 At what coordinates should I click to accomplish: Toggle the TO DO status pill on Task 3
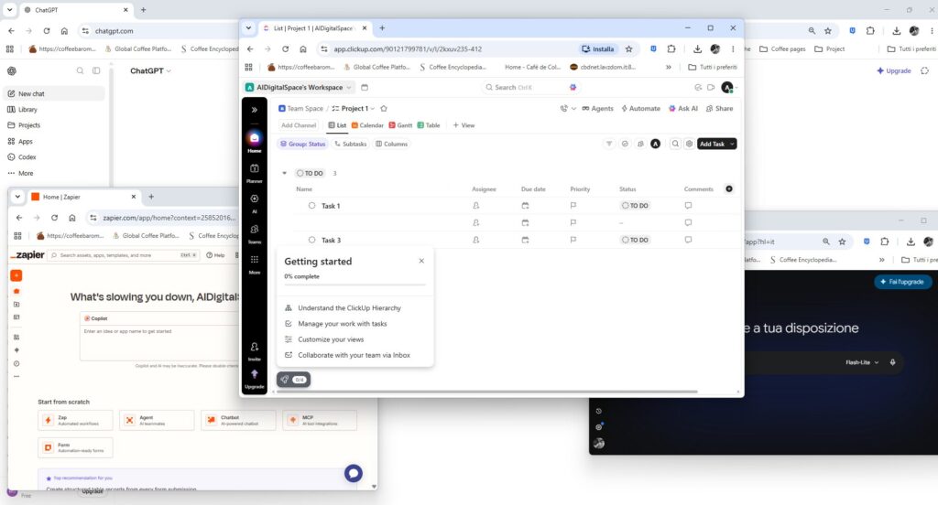(x=635, y=240)
